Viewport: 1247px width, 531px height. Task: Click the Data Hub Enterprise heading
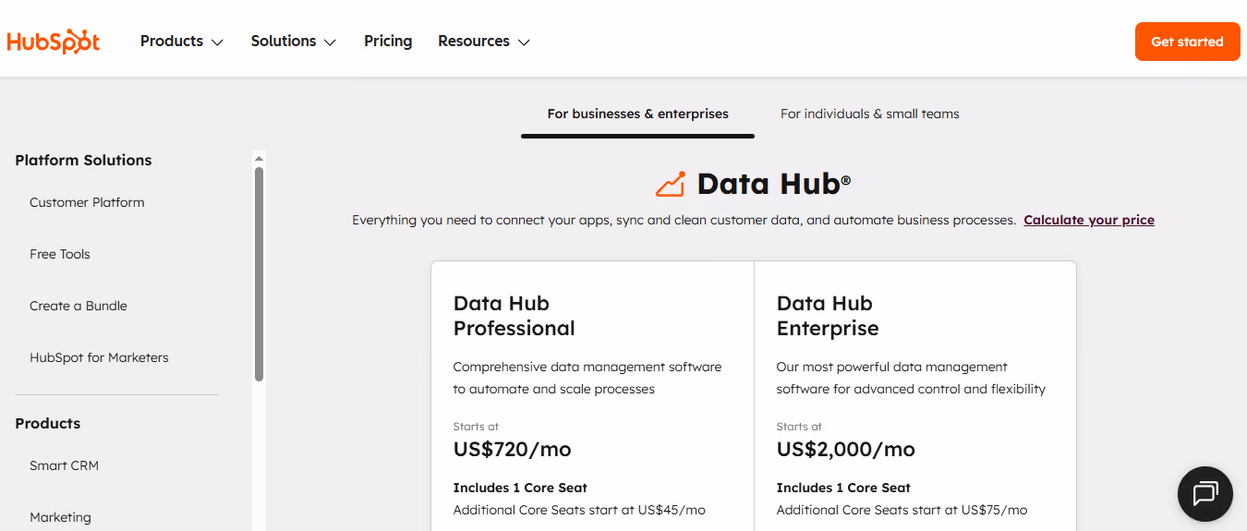point(828,316)
